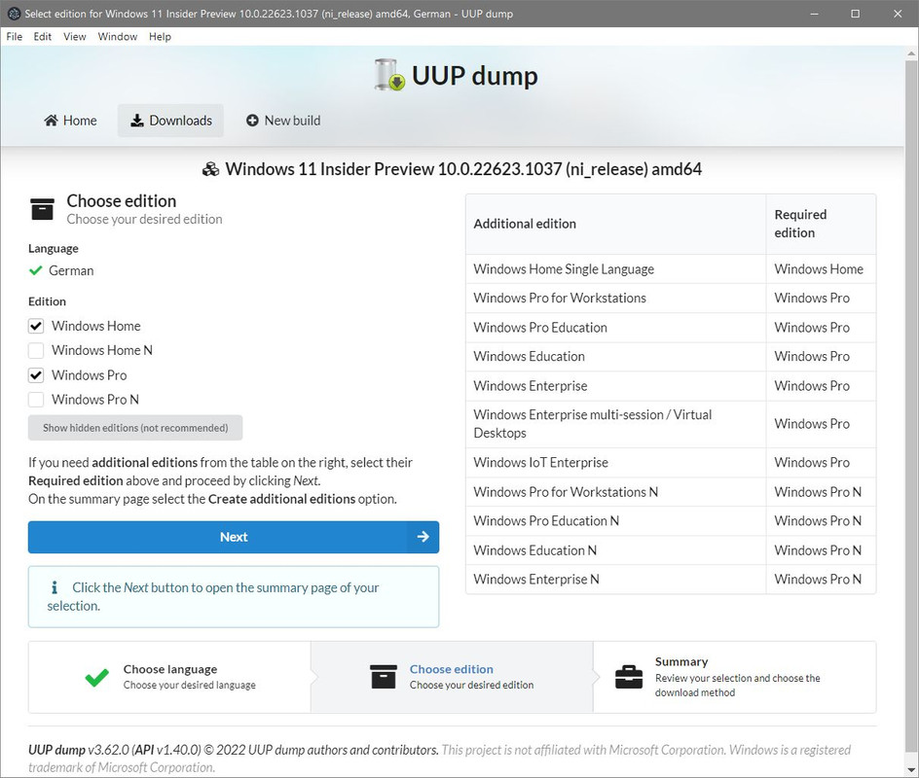
Task: Open the Window menu
Action: 117,36
